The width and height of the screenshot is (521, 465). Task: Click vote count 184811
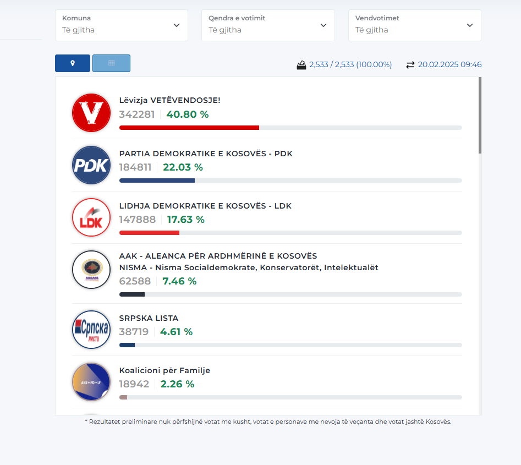pos(135,167)
